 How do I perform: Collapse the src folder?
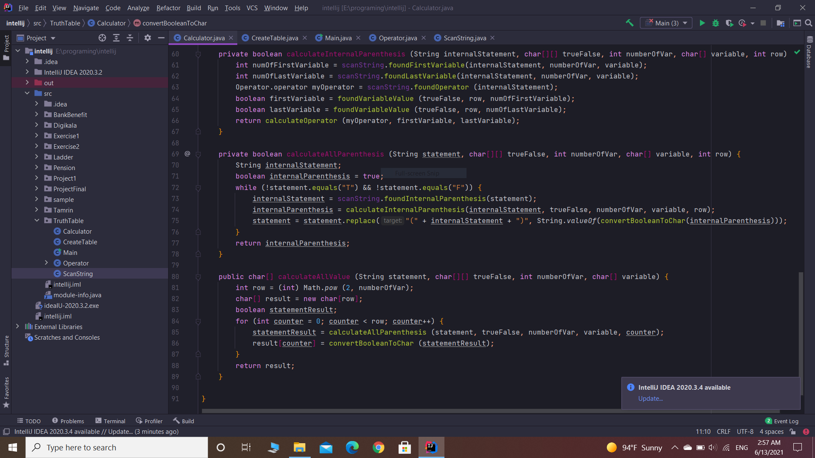coord(27,93)
